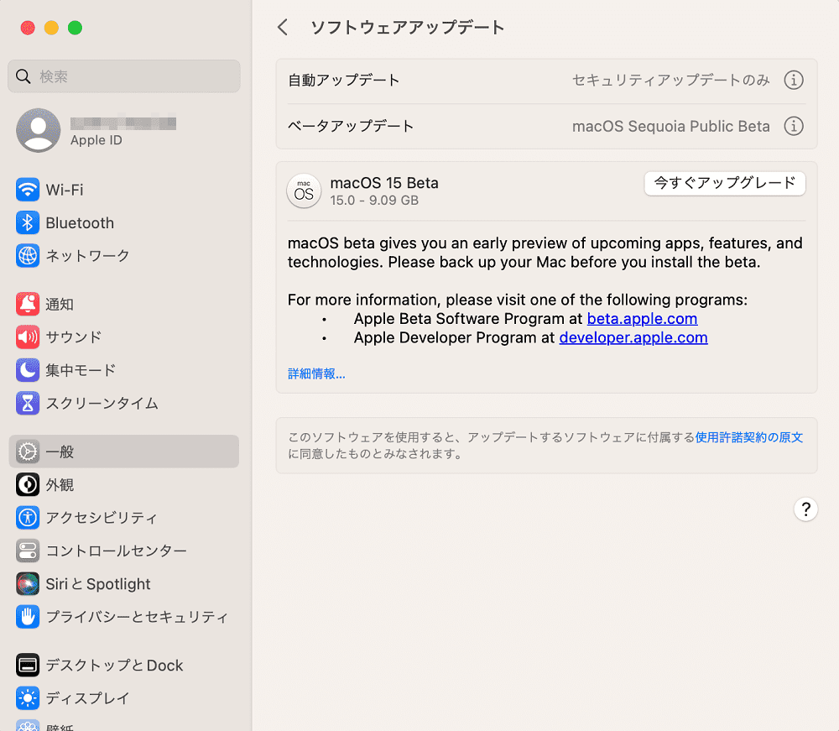The image size is (839, 731).
Task: Click the info icon for ベータアップデート
Action: tap(794, 126)
